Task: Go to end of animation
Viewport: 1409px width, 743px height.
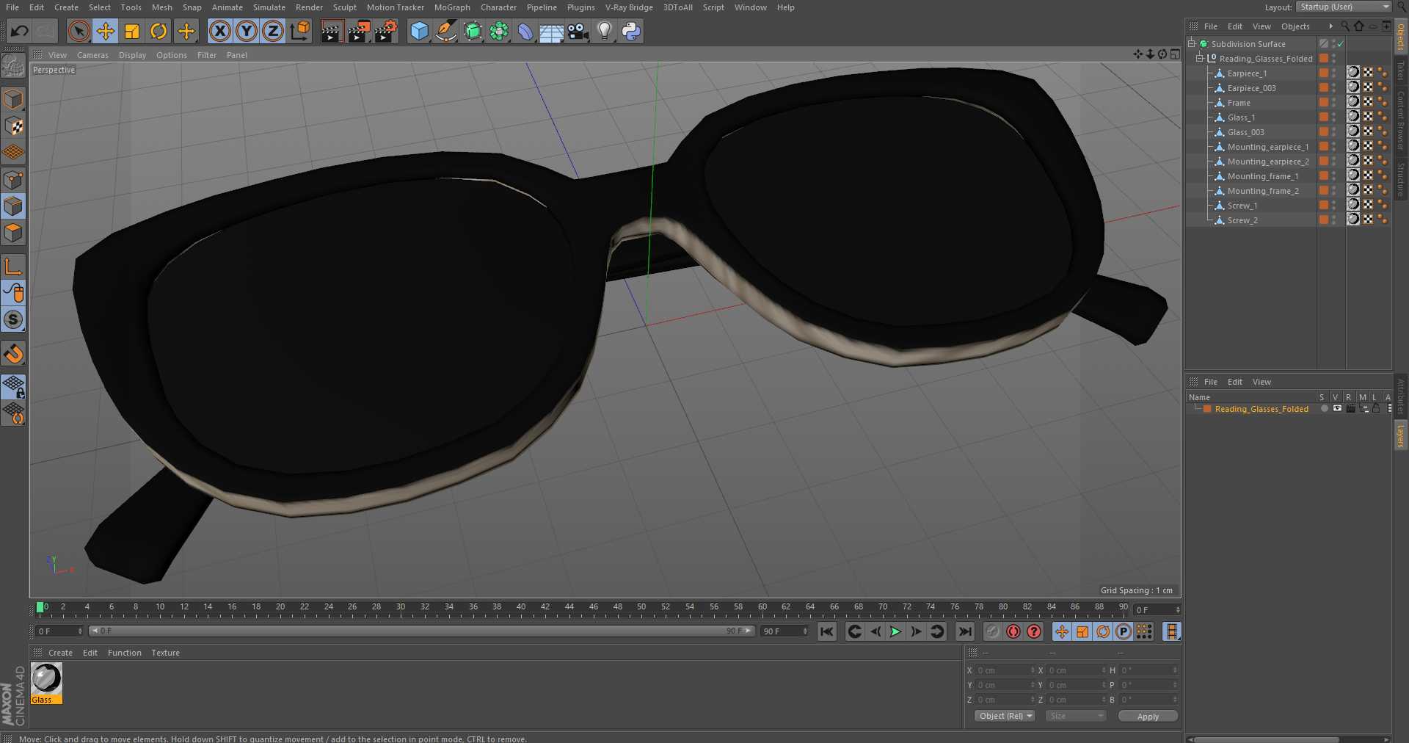Action: (965, 631)
